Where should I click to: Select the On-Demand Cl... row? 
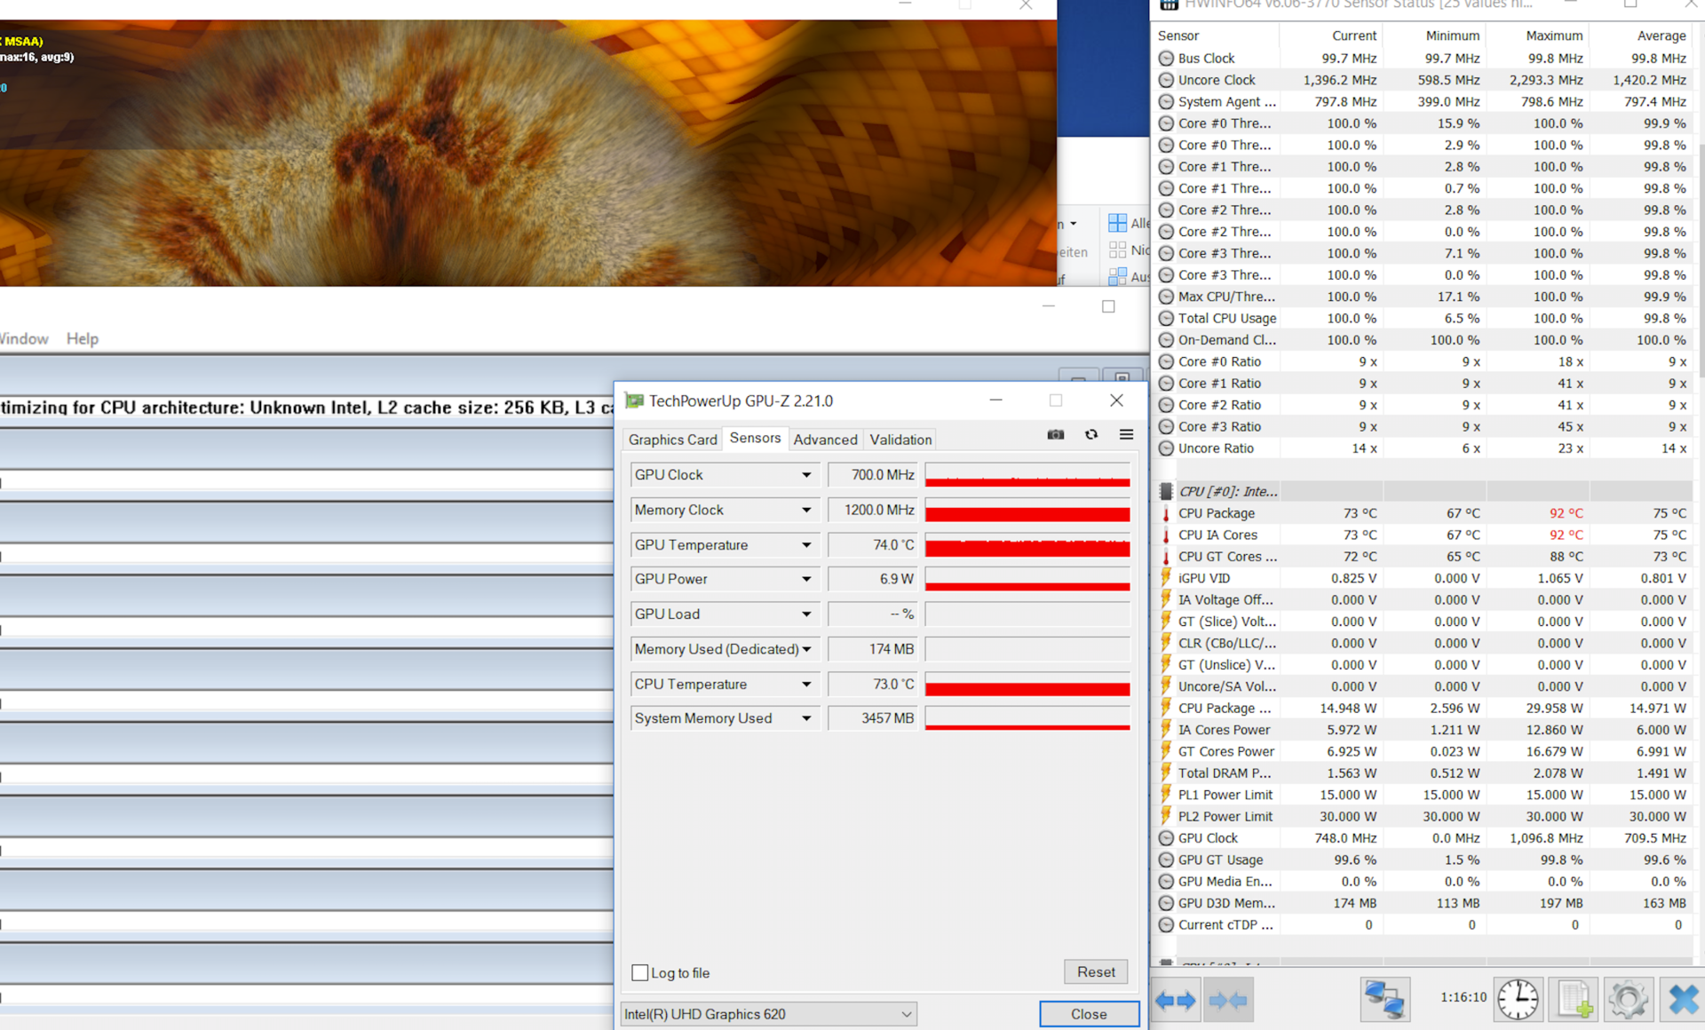tap(1423, 340)
